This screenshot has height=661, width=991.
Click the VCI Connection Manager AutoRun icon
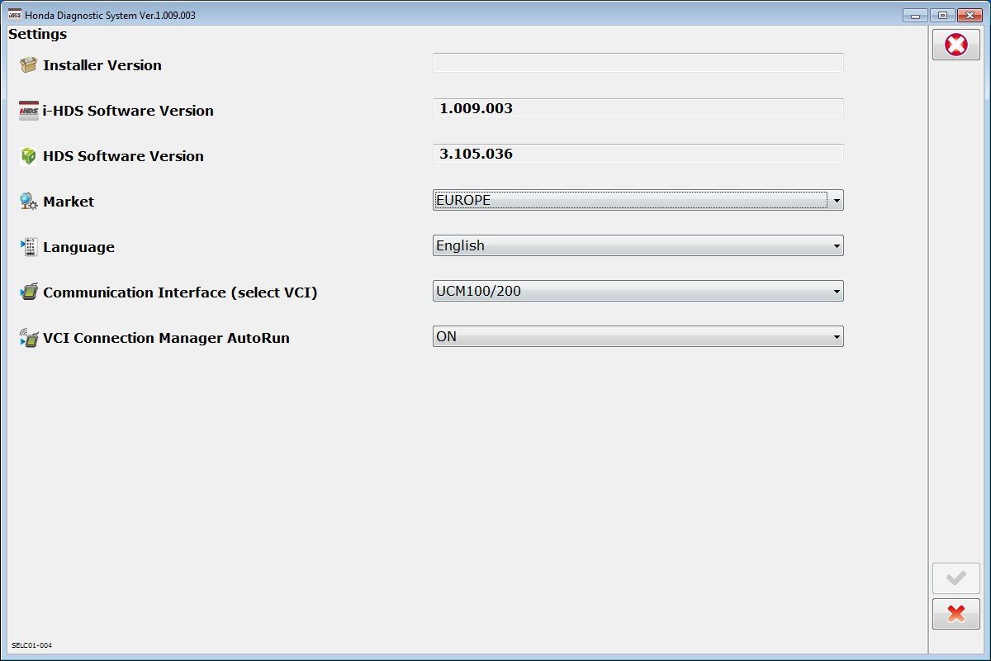[29, 338]
